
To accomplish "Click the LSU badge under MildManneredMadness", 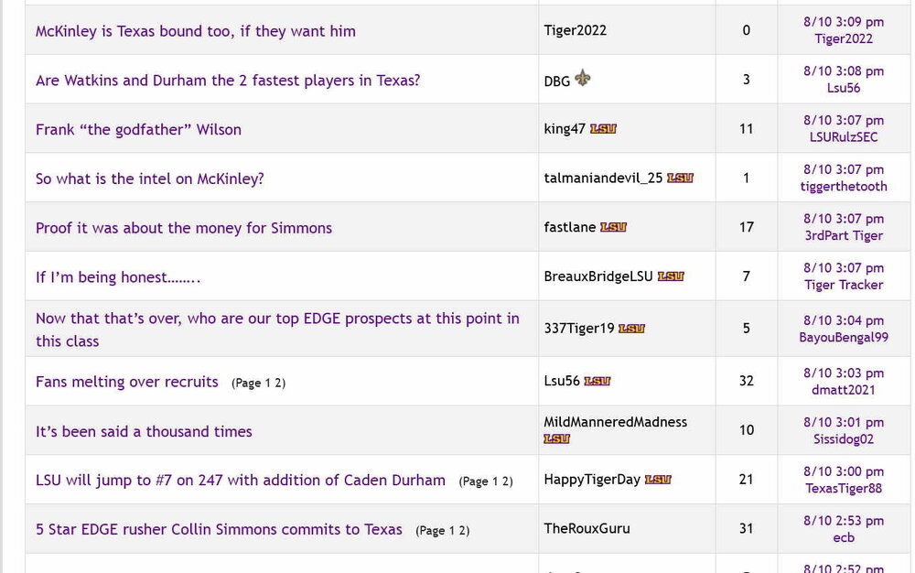I will (556, 439).
